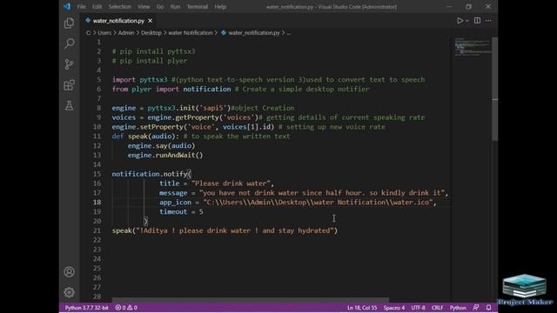The image size is (557, 313).
Task: Open the Manage gear icon
Action: click(70, 292)
